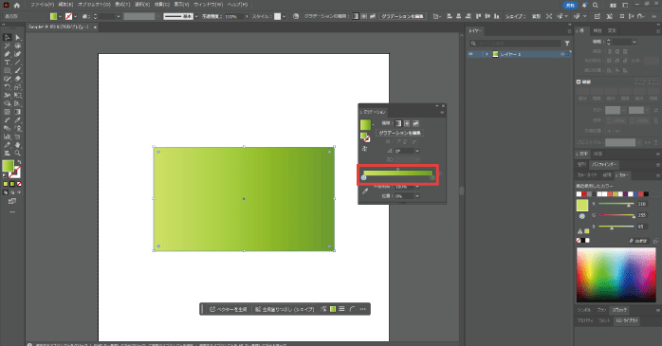Click the fill/stroke swap icon in Gradient panel

pyautogui.click(x=365, y=137)
